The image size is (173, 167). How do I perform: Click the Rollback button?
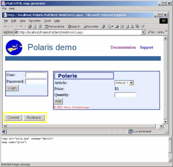pos(34,118)
